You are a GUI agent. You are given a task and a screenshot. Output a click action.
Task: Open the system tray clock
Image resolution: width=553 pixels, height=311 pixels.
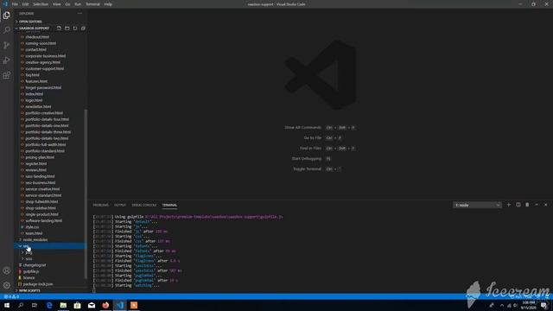point(528,305)
